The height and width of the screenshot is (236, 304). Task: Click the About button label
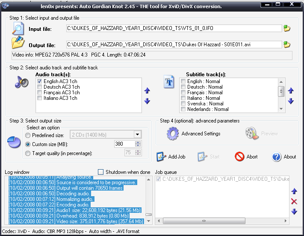click(x=290, y=157)
